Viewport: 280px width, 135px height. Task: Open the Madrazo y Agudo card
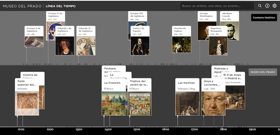223,68
